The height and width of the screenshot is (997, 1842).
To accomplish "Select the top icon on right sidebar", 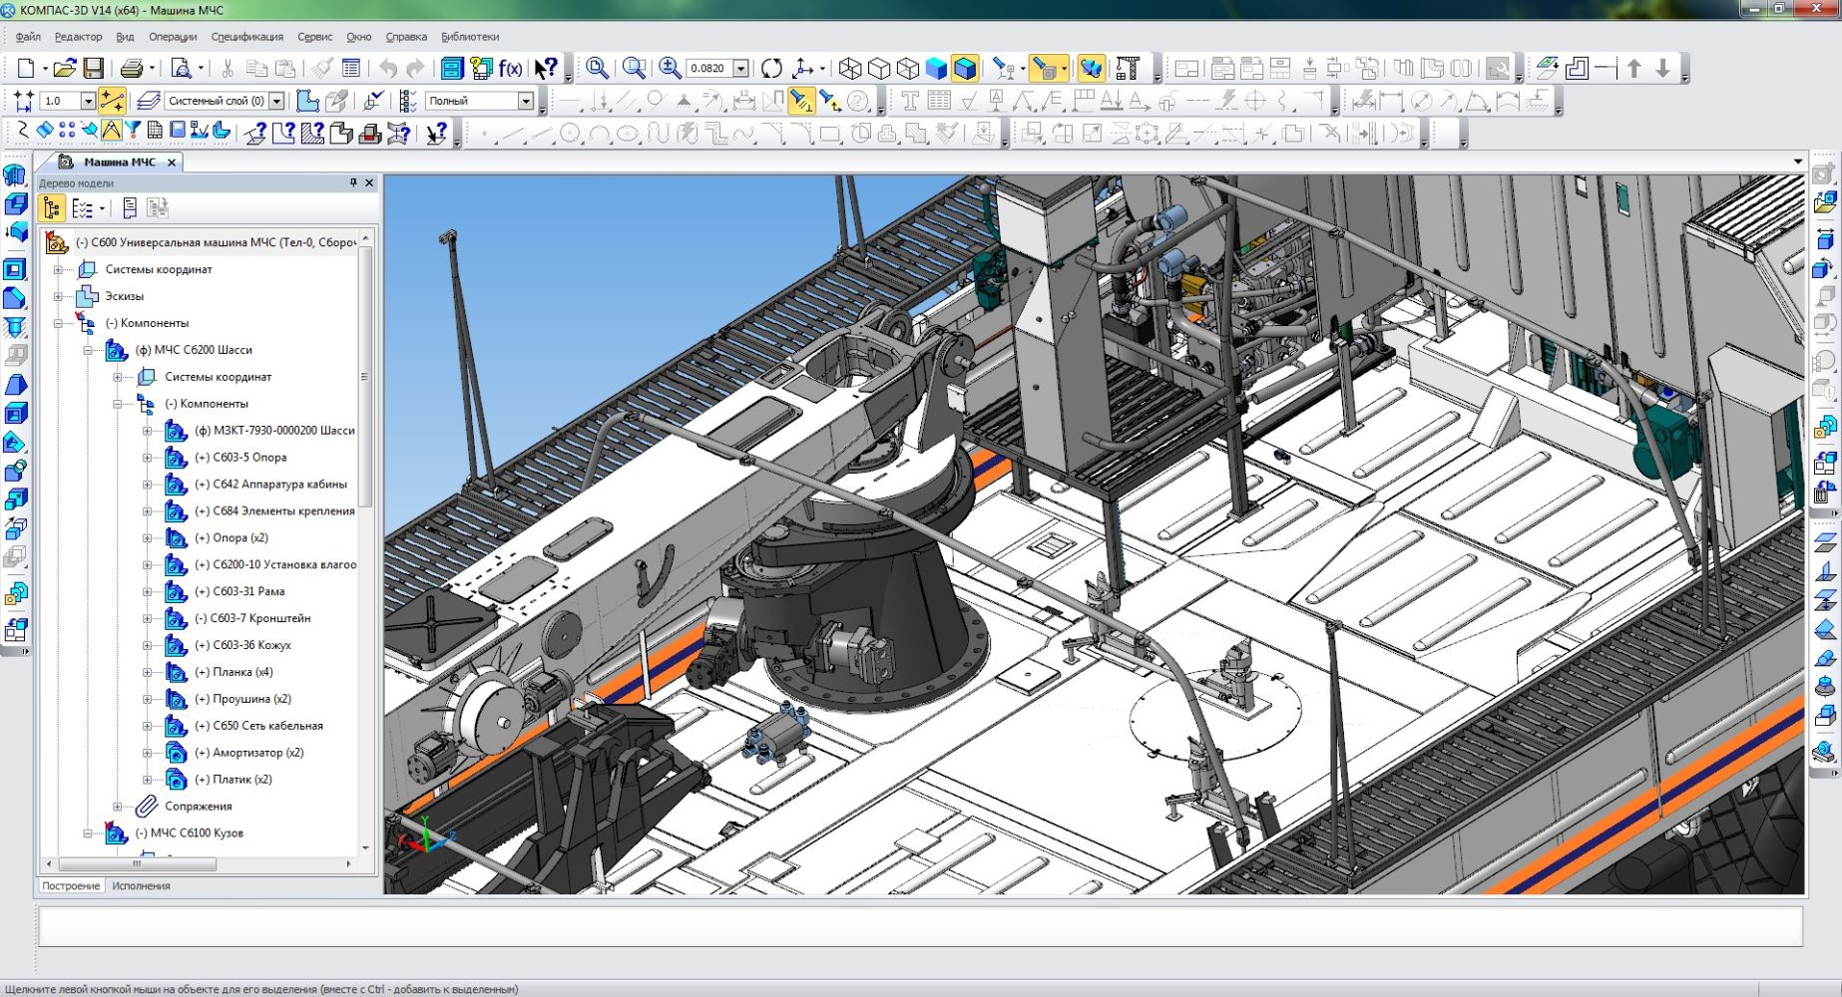I will [1825, 174].
